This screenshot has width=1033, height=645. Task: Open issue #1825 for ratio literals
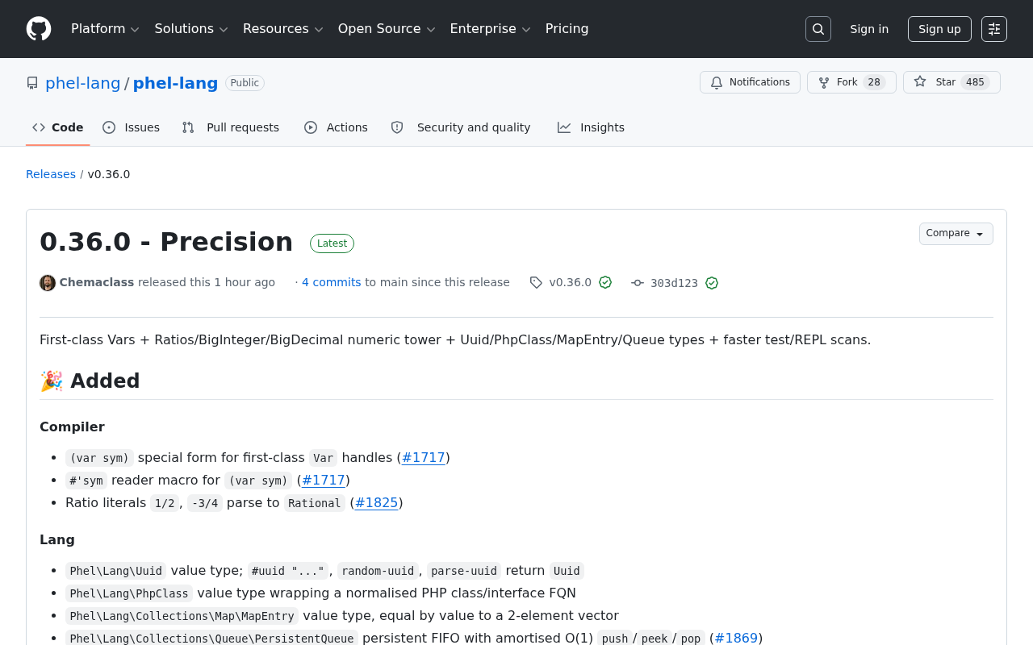click(377, 502)
